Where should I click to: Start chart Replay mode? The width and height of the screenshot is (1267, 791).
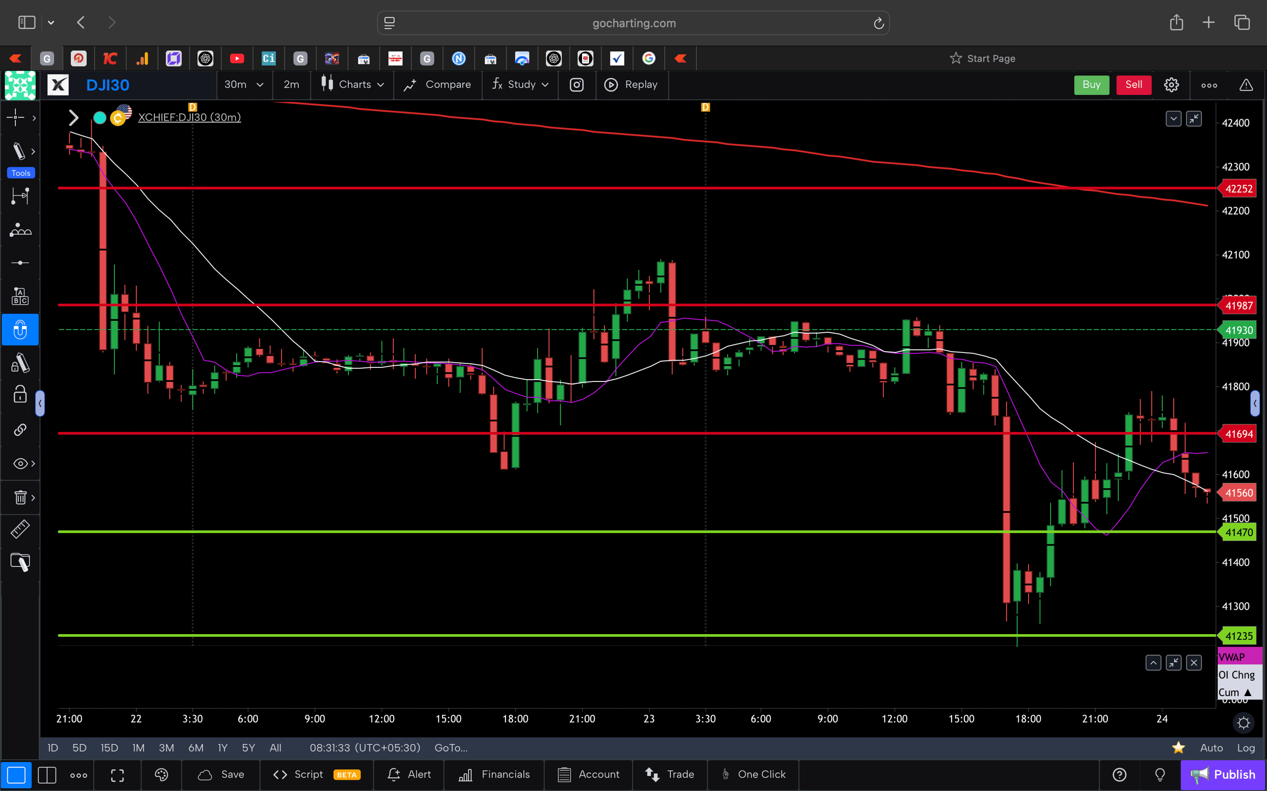pos(632,84)
